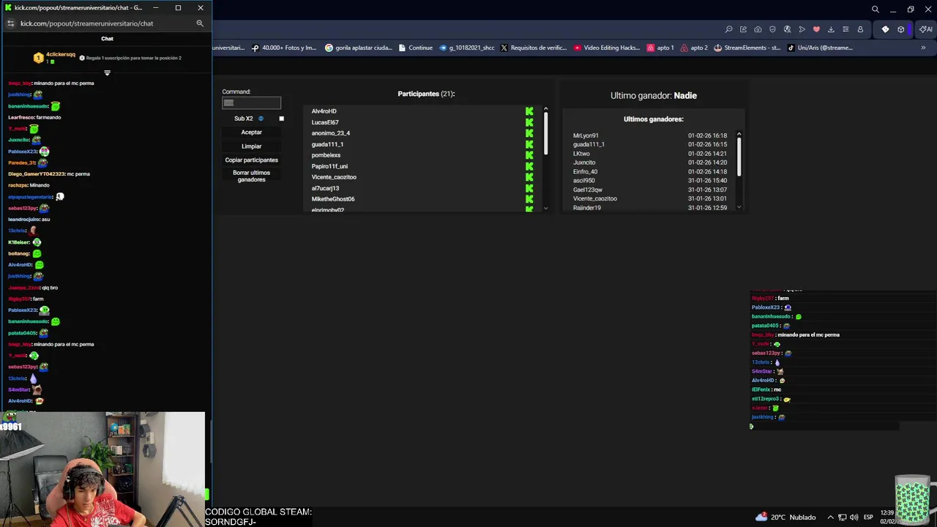Click the Ultimos ganadores scrollbar thumb

coord(739,156)
